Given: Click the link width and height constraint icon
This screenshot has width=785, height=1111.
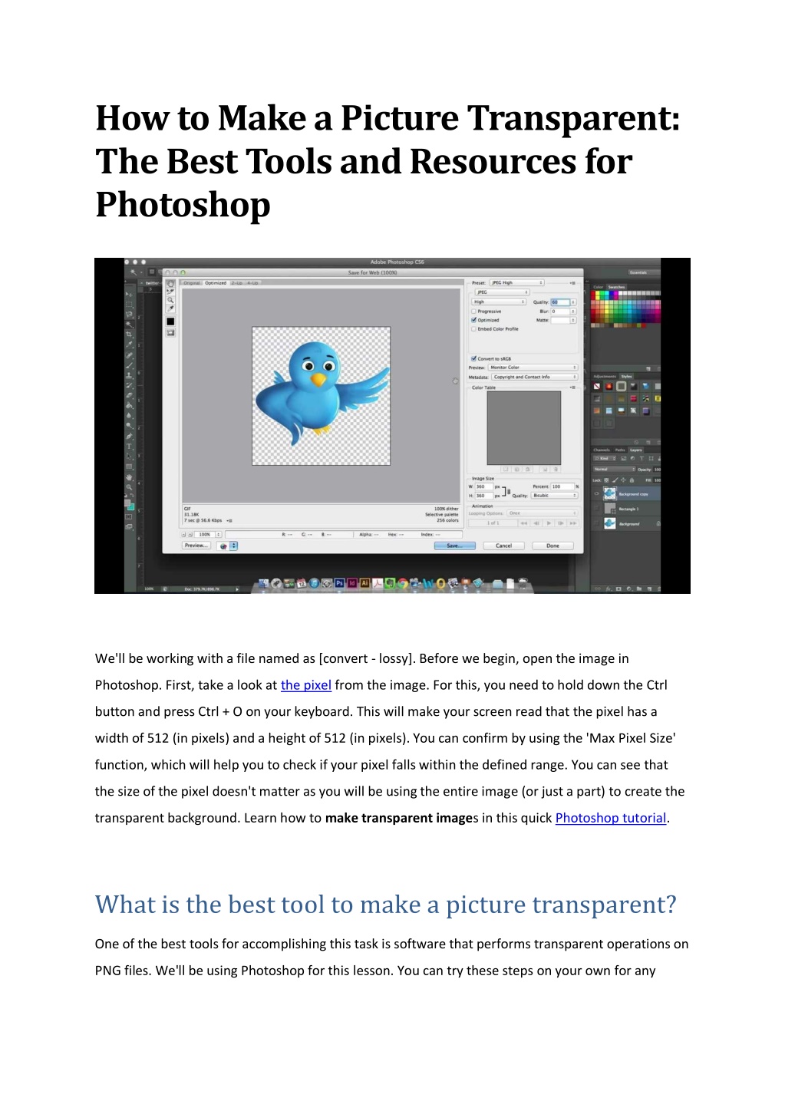Looking at the screenshot, I should 508,491.
